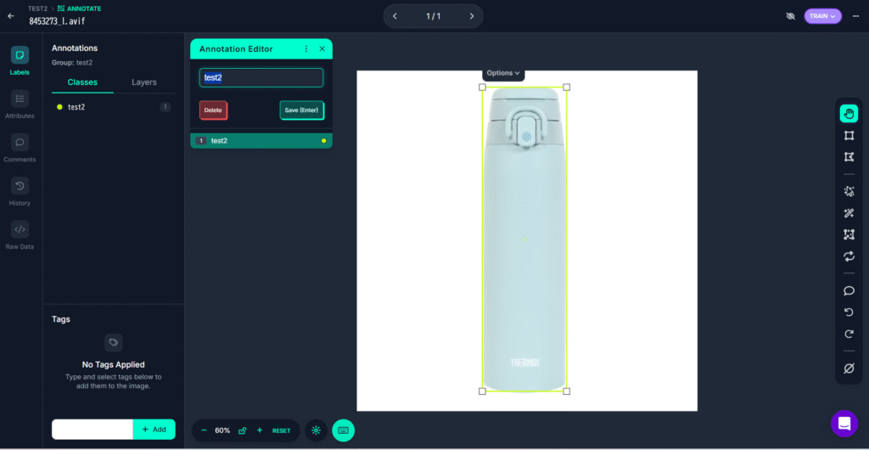Image resolution: width=869 pixels, height=450 pixels.
Task: Click the bottom-left bounding box handle
Action: [x=482, y=391]
